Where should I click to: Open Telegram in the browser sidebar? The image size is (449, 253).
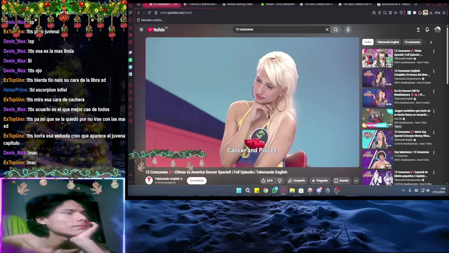[130, 67]
